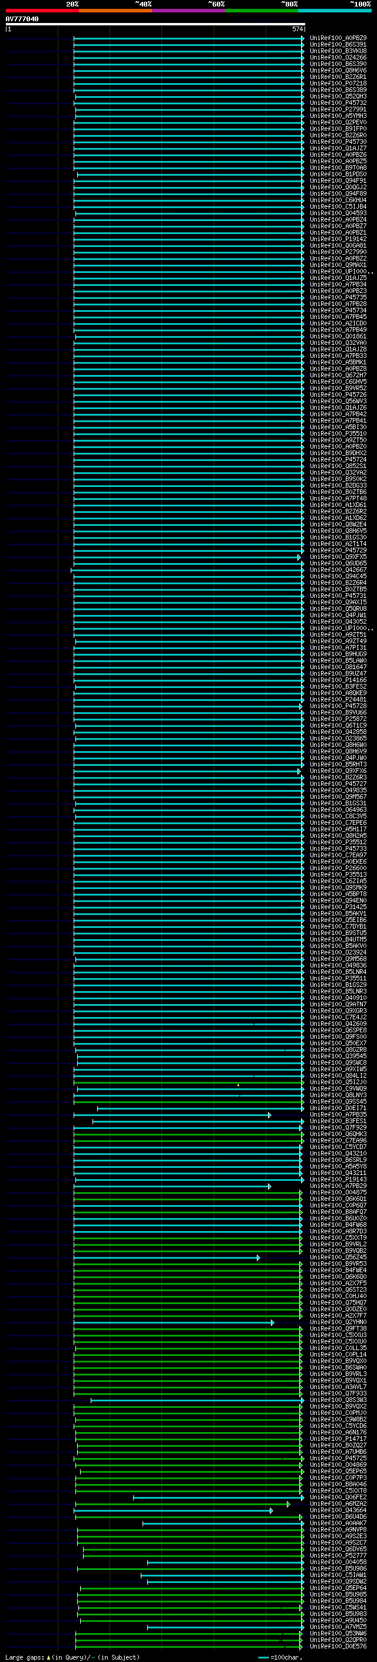Select hit UniRef100_A7PB35

pyautogui.click(x=338, y=1114)
